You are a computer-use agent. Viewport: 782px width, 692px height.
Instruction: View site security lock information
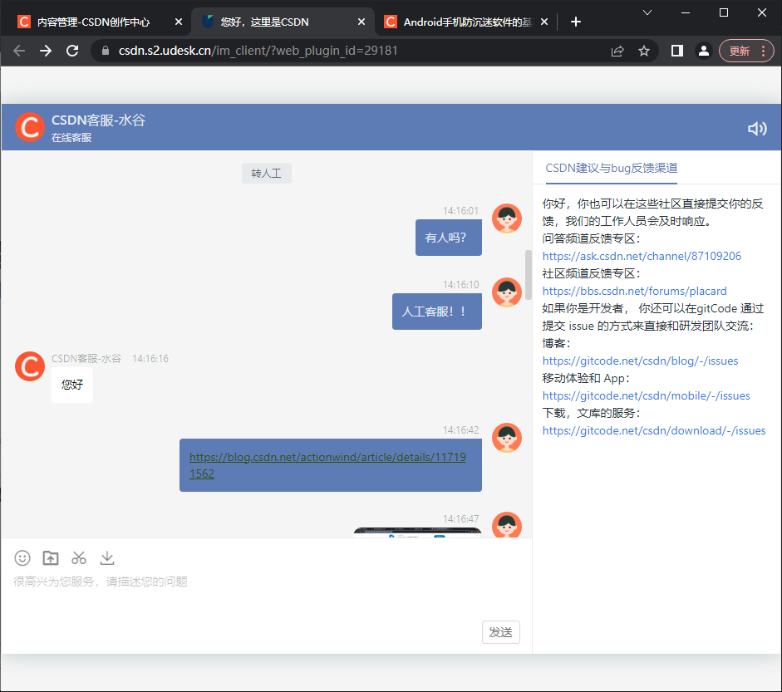coord(106,51)
